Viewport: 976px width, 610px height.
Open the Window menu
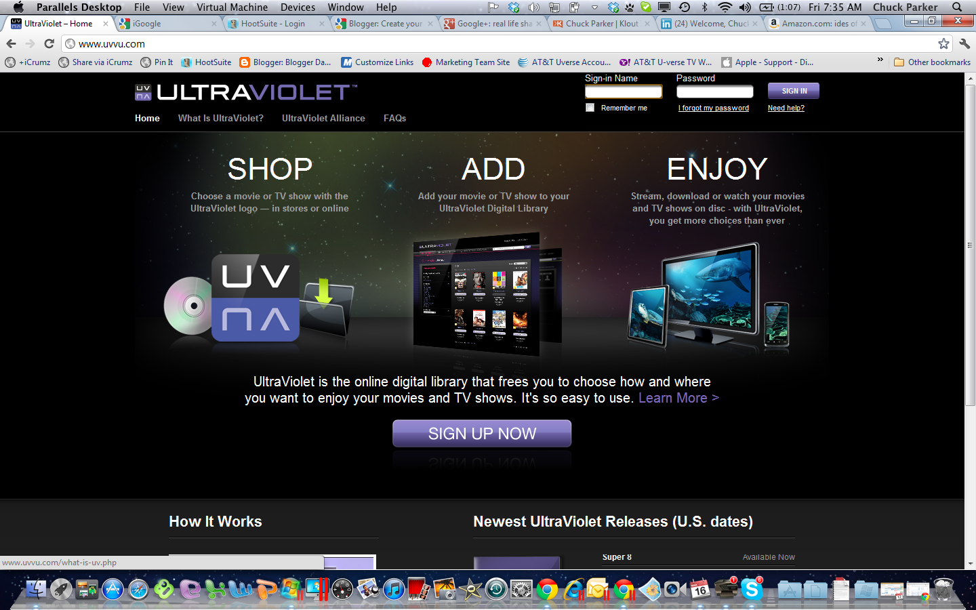[346, 7]
